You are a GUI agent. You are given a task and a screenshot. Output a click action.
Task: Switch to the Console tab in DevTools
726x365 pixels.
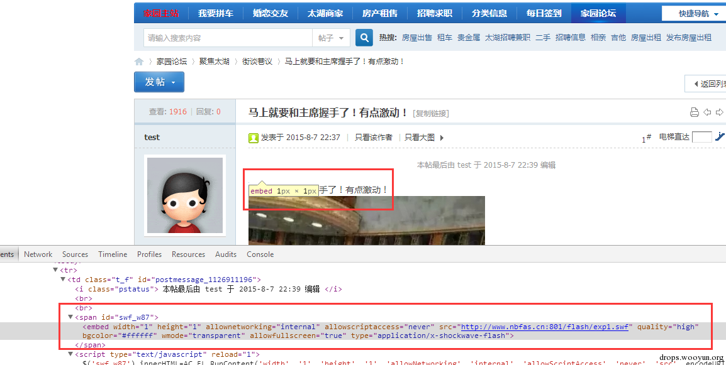pos(260,254)
